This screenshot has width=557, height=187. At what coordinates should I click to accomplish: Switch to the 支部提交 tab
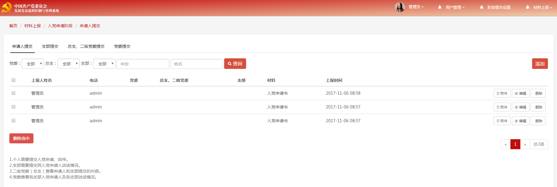point(50,46)
